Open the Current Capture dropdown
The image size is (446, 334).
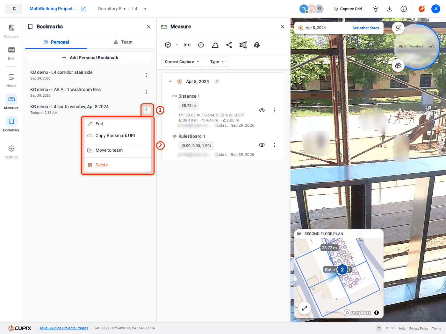[183, 62]
